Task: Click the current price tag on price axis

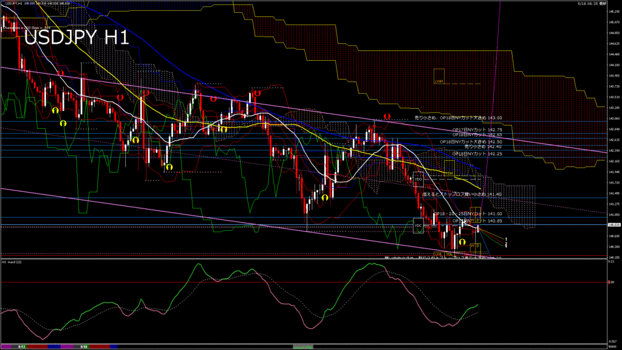Action: click(x=613, y=225)
